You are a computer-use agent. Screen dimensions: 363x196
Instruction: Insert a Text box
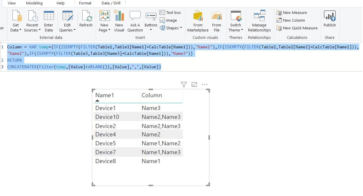(170, 13)
